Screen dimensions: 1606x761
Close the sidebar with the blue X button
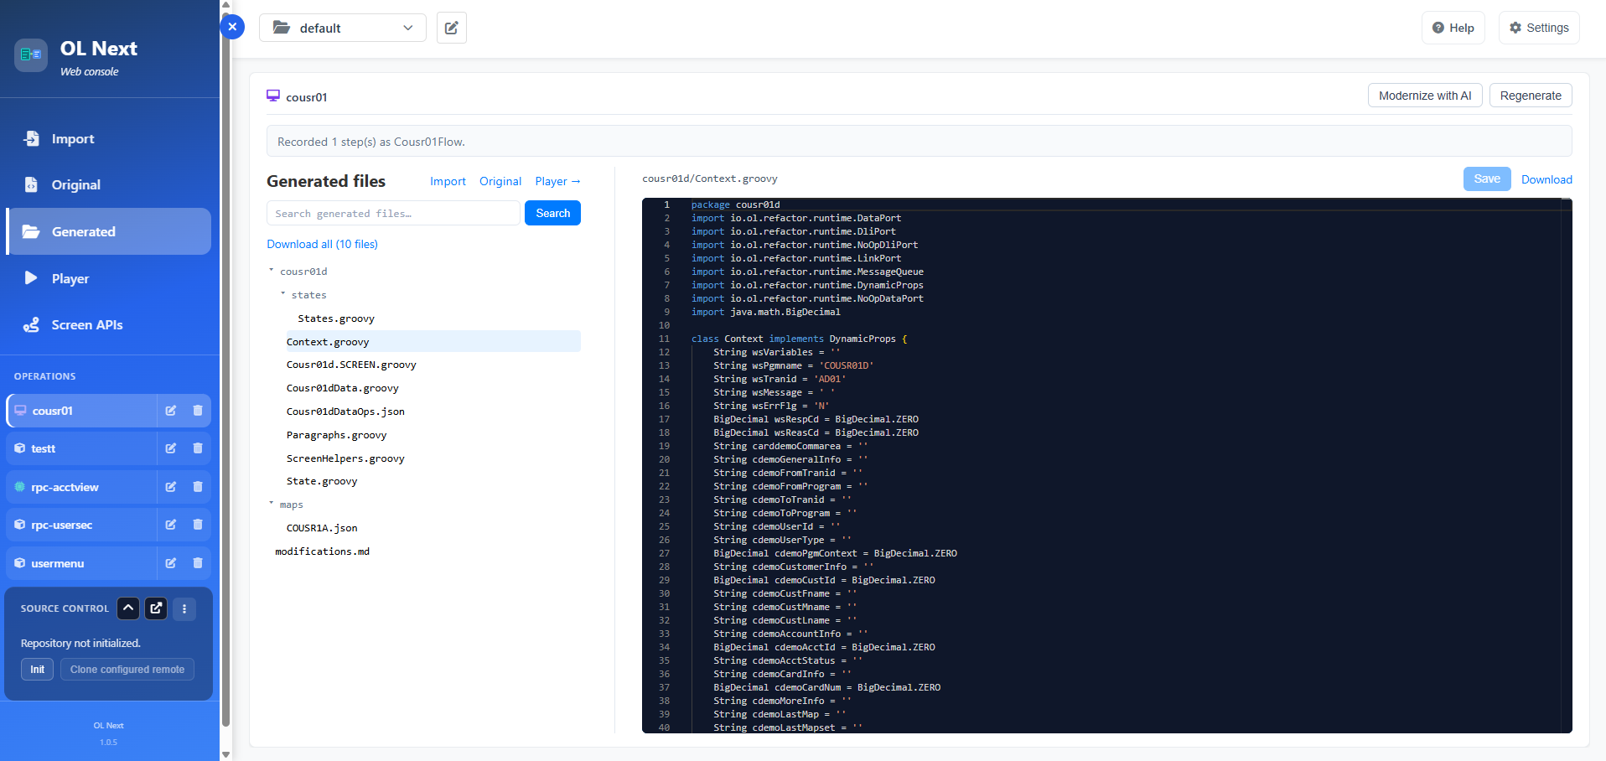click(232, 27)
